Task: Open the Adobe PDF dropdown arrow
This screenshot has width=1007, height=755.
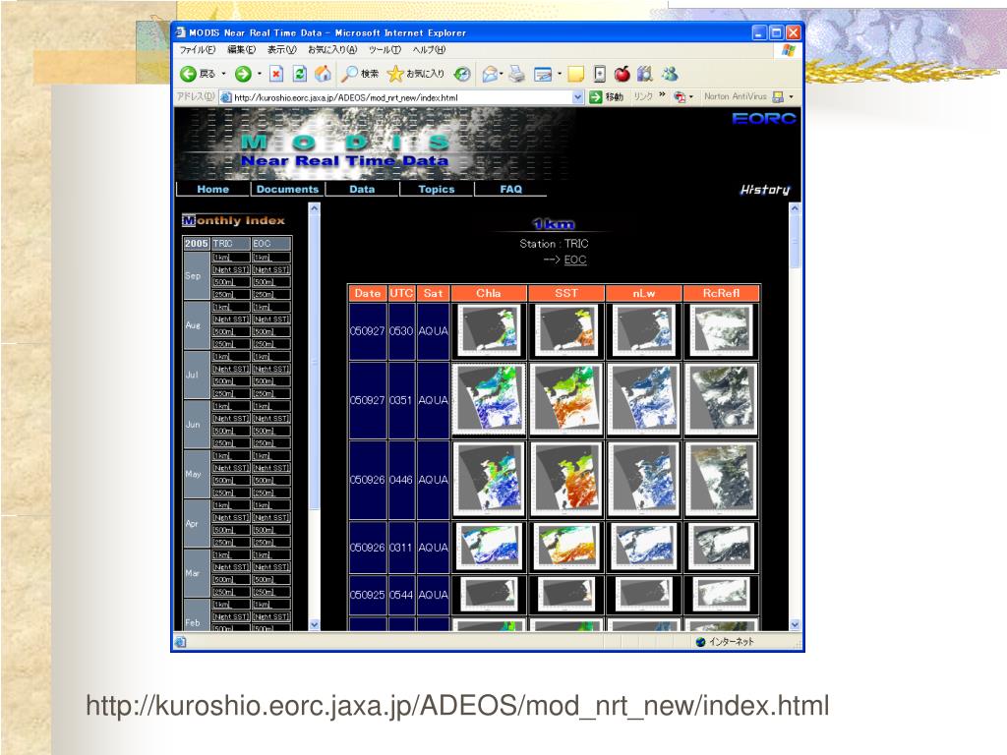Action: [x=691, y=97]
